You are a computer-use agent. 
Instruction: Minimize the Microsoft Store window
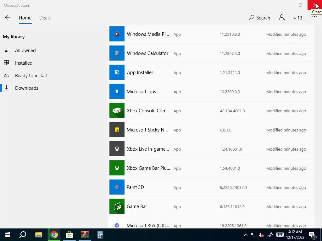(x=286, y=5)
